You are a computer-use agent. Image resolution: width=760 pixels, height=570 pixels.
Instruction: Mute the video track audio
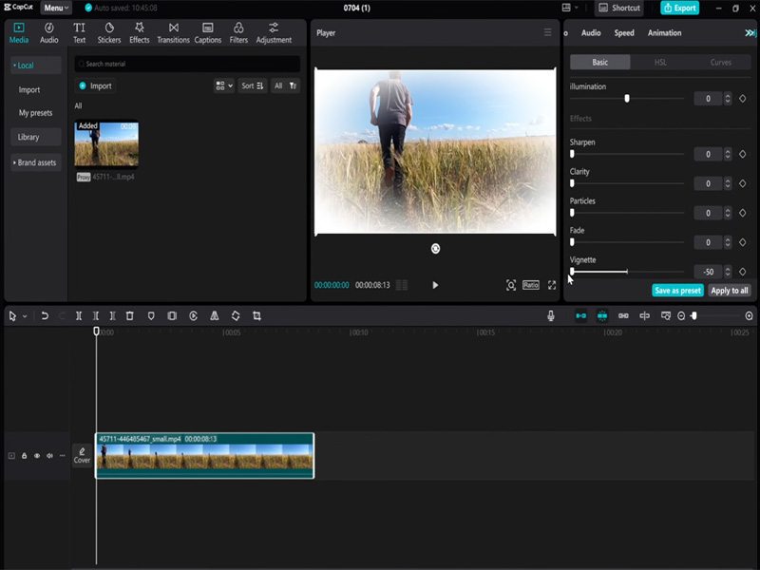tap(49, 456)
